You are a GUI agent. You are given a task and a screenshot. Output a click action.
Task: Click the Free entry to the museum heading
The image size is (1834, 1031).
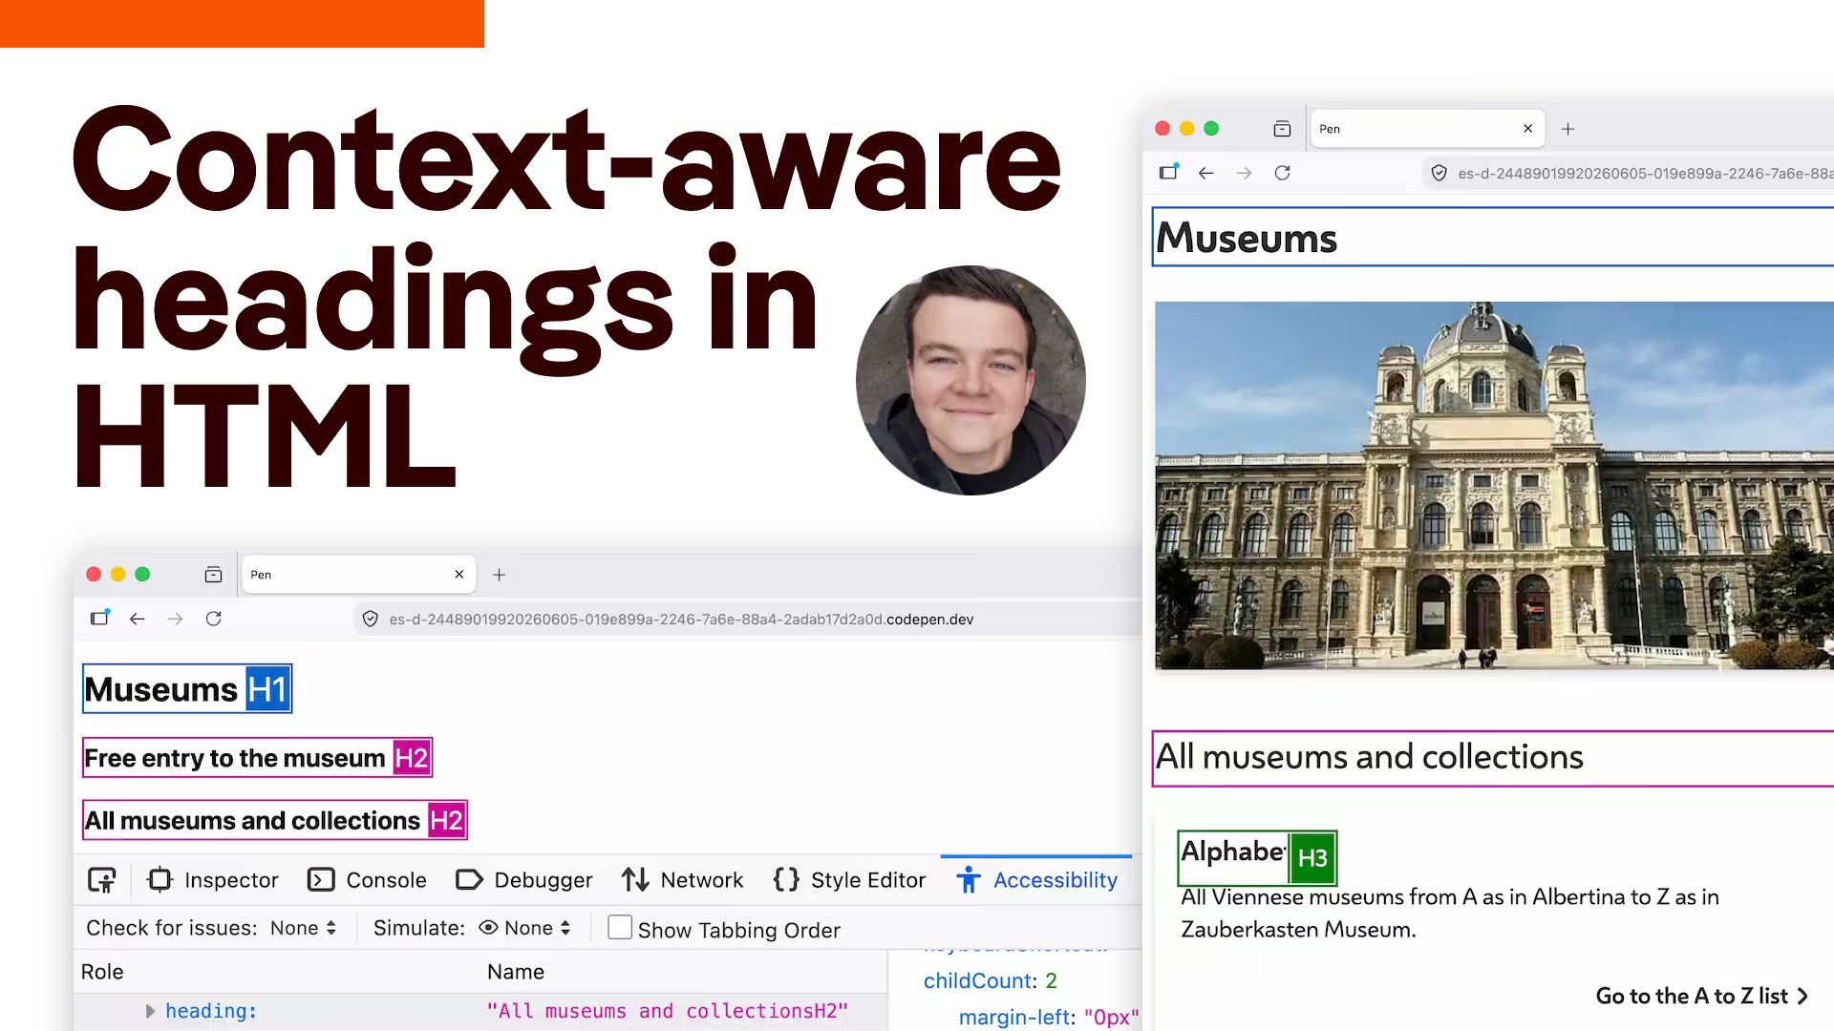click(257, 758)
